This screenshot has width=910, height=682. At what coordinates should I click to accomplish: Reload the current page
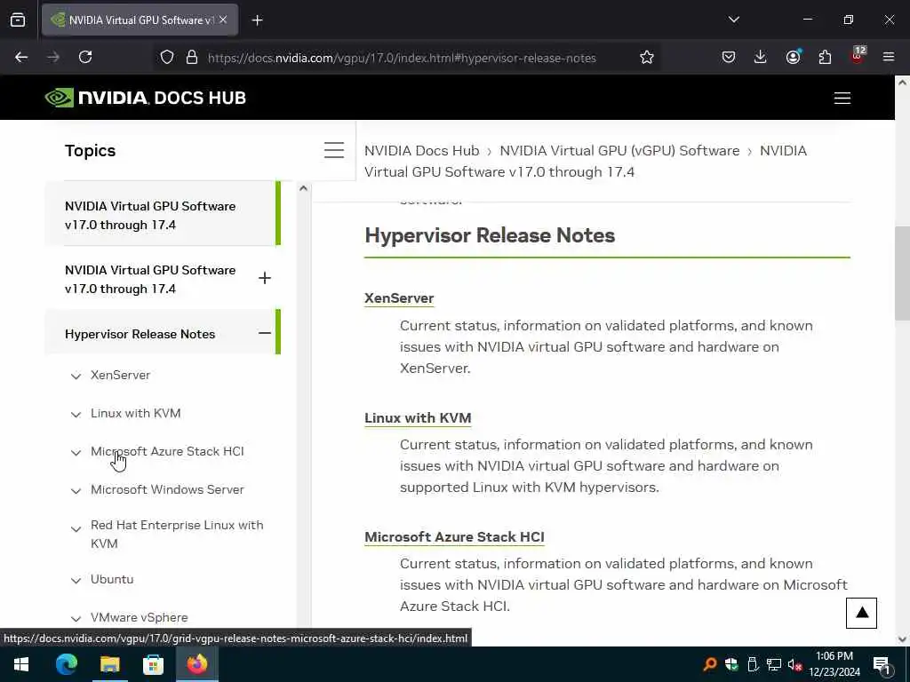tap(85, 57)
